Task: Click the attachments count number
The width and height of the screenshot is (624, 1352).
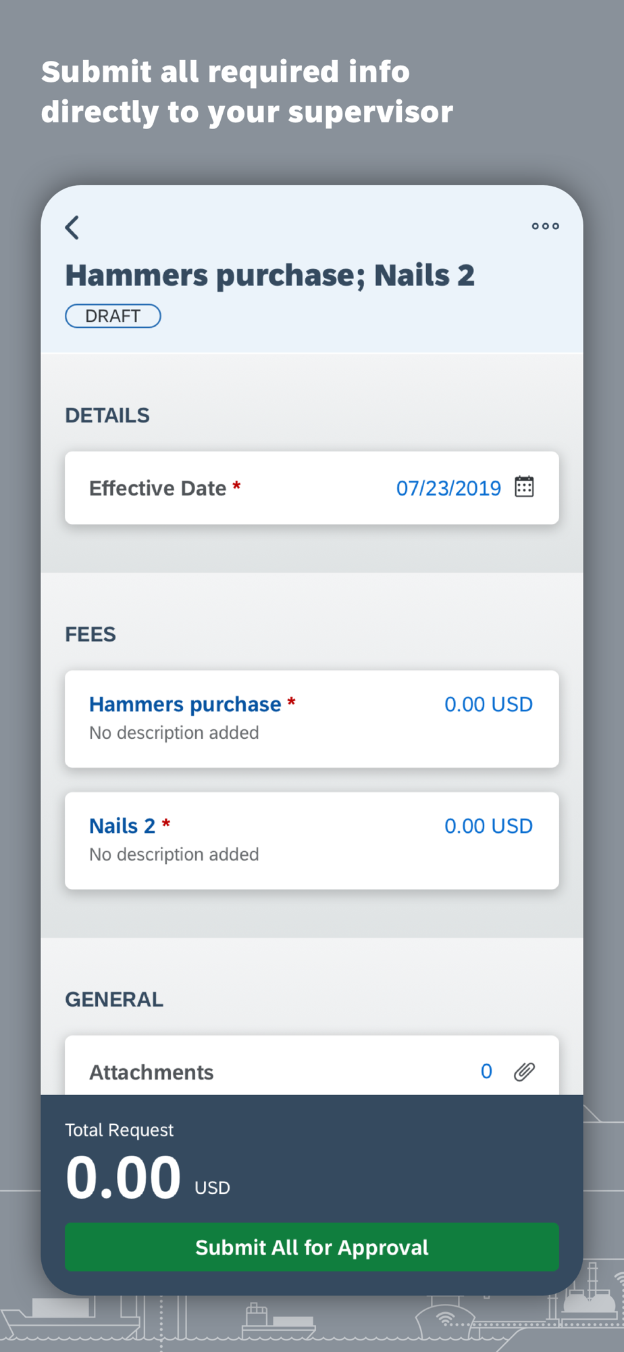Action: (486, 1071)
